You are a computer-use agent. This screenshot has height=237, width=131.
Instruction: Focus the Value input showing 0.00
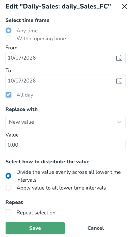[x=65, y=145]
